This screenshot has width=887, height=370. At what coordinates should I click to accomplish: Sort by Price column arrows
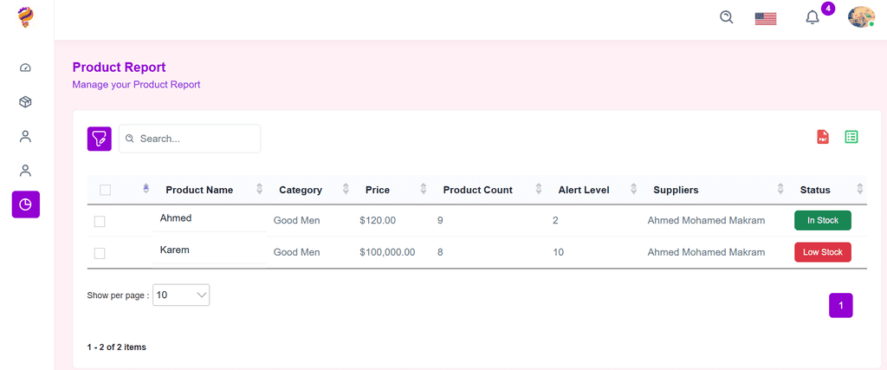(x=423, y=190)
